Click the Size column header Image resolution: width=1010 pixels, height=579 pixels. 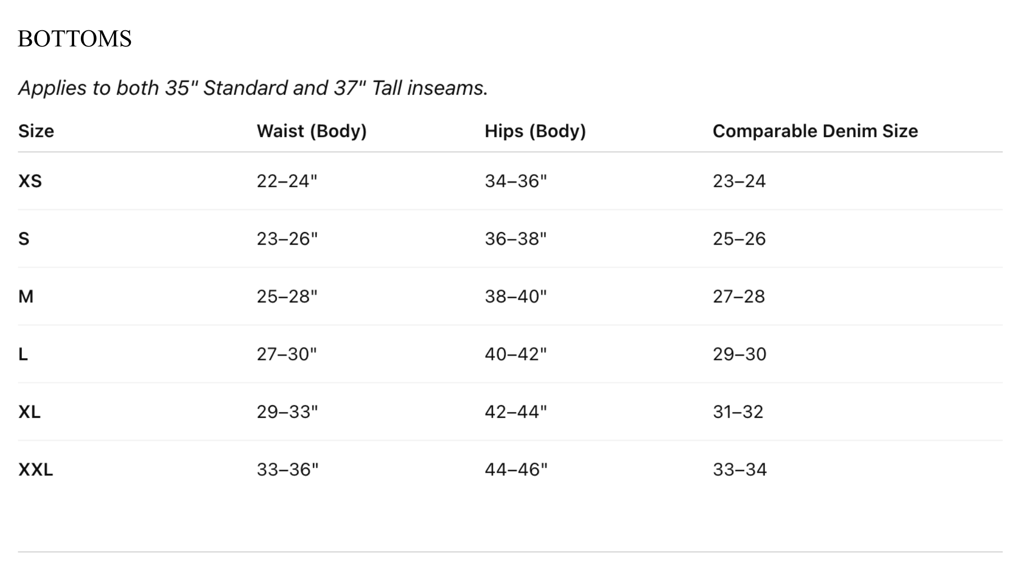(x=36, y=131)
